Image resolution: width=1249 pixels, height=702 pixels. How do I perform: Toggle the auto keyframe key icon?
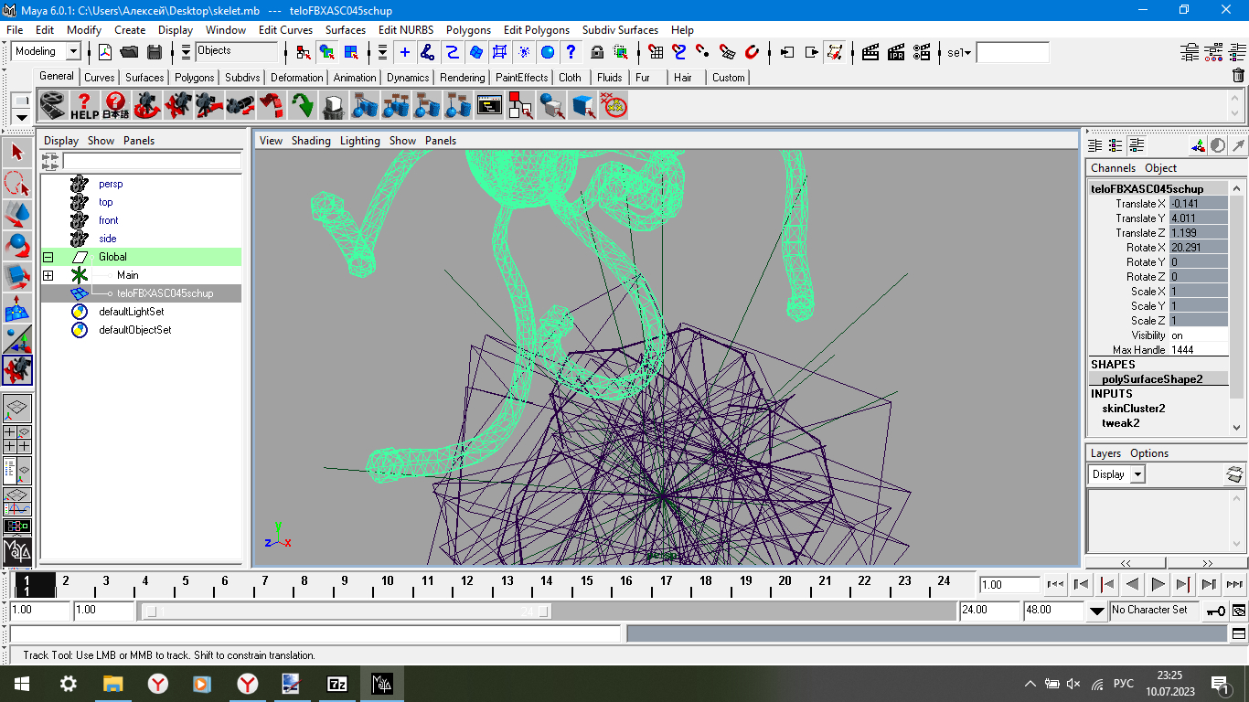coord(1215,611)
